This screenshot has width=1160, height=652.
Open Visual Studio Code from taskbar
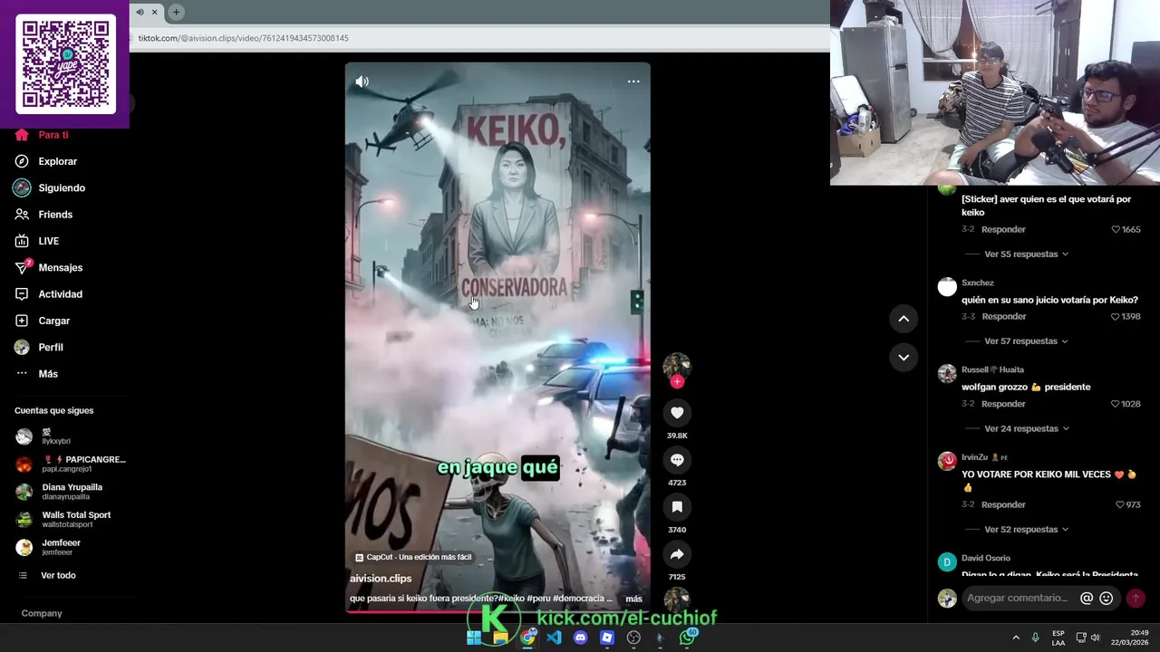pyautogui.click(x=554, y=638)
